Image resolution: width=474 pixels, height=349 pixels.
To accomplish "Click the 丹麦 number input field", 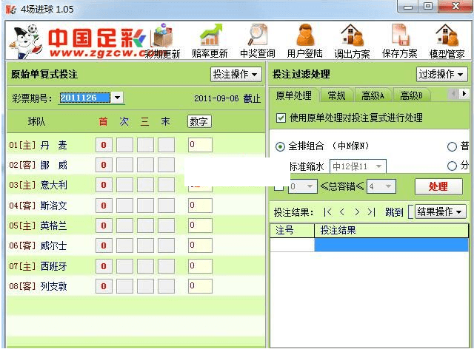I will (x=200, y=145).
